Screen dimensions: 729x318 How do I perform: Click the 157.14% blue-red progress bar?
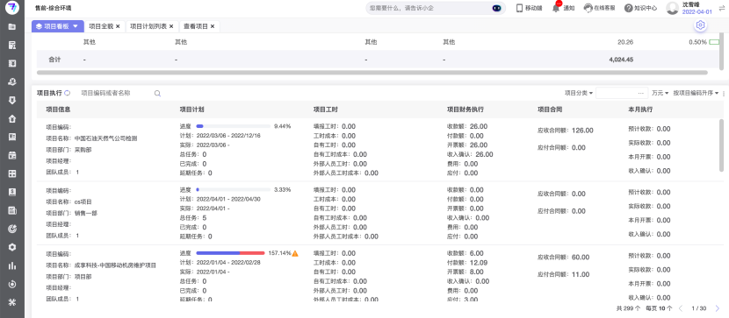(x=230, y=253)
